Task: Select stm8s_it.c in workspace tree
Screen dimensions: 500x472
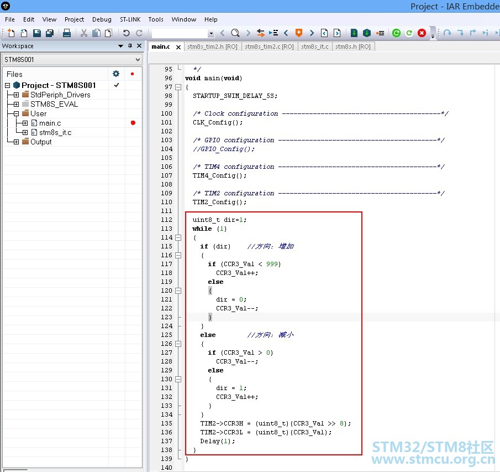Action: click(55, 132)
